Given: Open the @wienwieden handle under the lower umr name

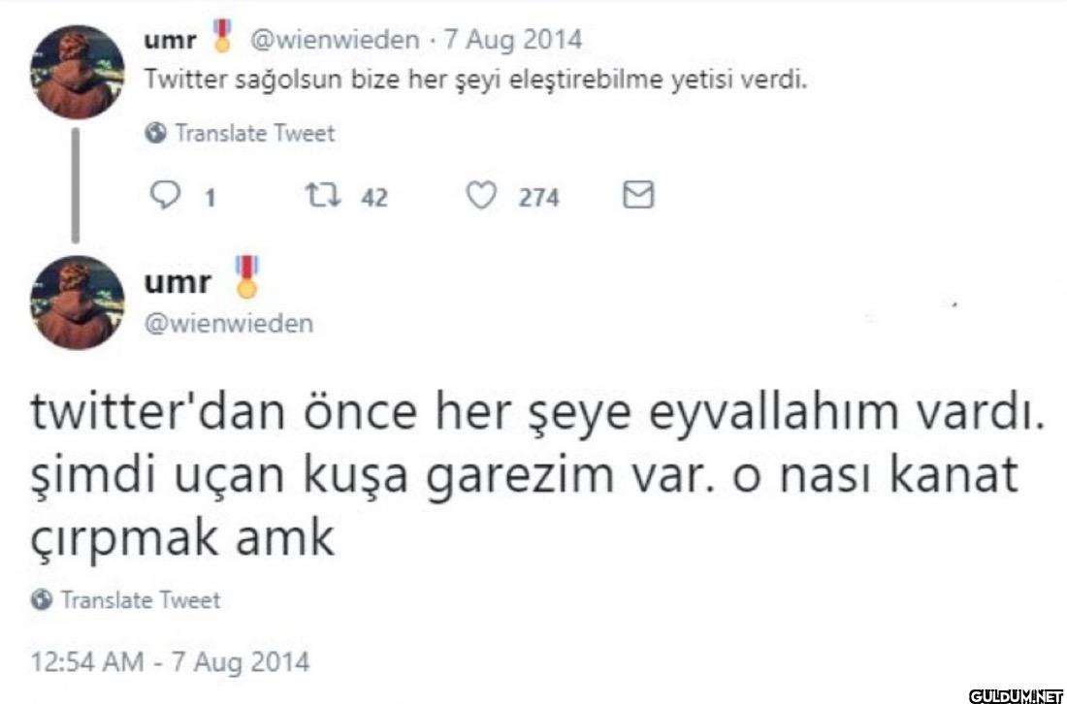Looking at the screenshot, I should coord(229,323).
